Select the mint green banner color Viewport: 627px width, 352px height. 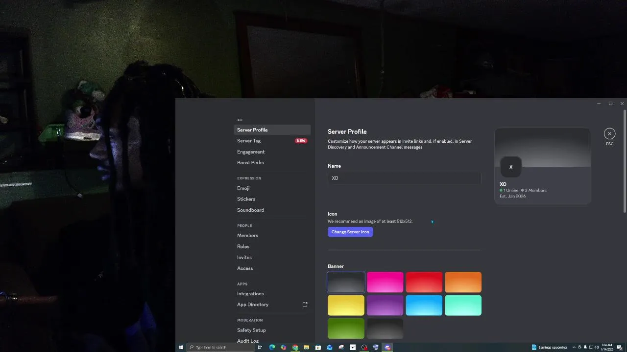pos(463,306)
